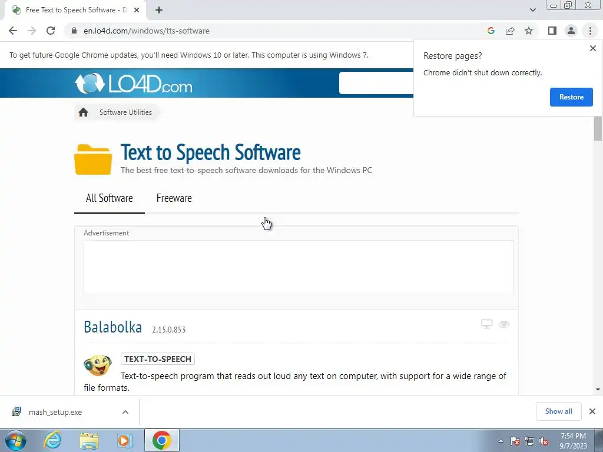Click the taskbar clock showing 7:54 PM
This screenshot has height=452, width=603.
click(573, 441)
